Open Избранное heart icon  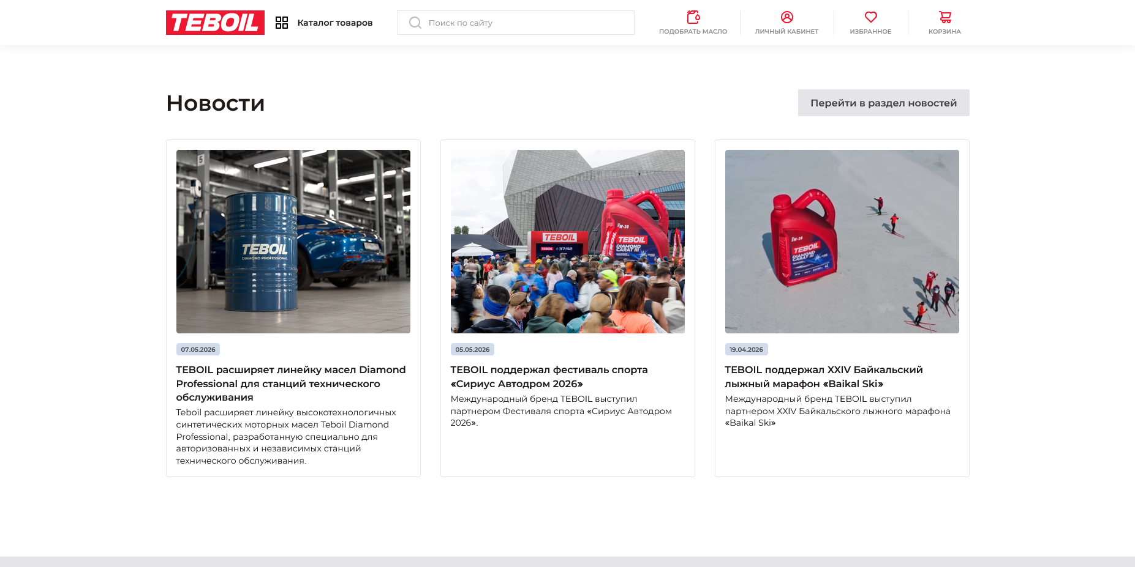tap(871, 17)
